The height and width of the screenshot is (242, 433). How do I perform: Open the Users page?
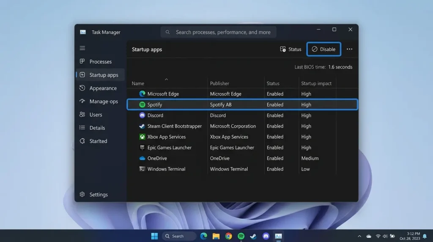click(x=100, y=115)
